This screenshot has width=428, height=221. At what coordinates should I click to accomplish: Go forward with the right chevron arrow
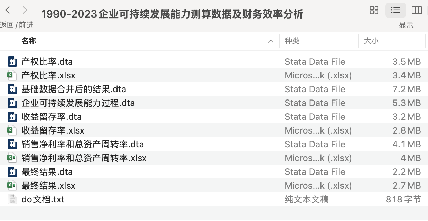(x=25, y=10)
